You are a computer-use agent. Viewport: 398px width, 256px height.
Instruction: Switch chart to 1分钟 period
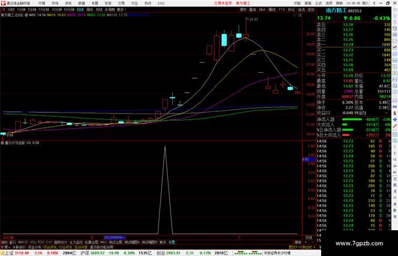[21, 9]
